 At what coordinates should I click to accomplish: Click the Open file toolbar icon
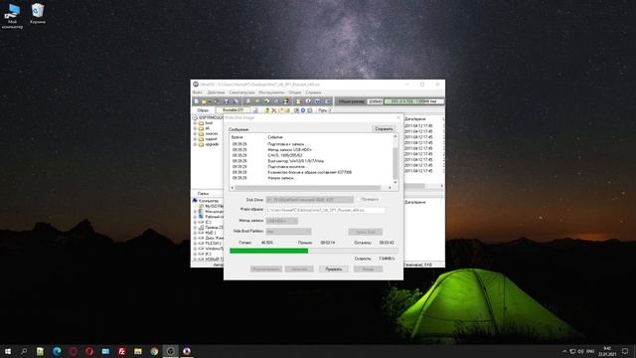click(204, 101)
